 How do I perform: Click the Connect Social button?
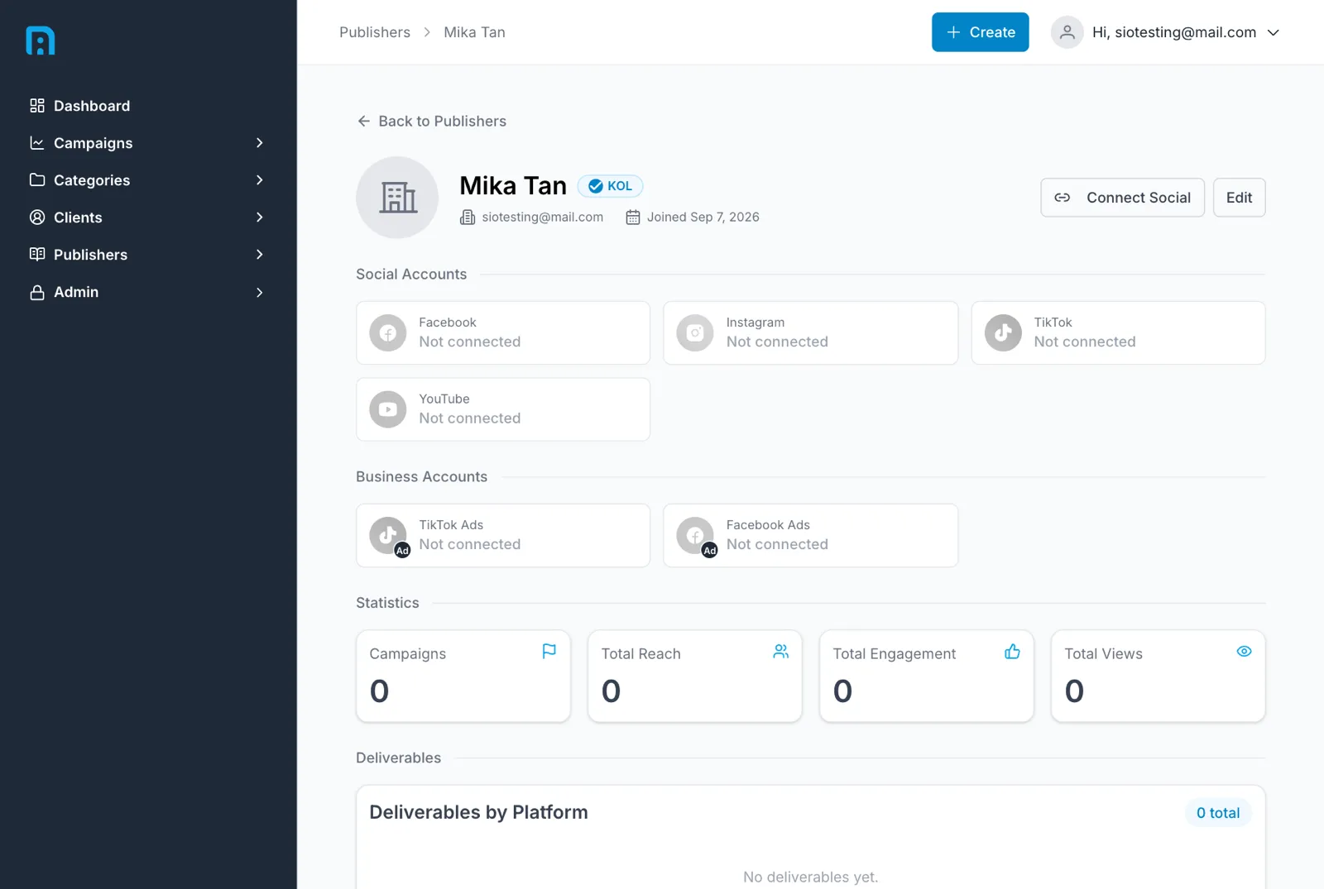[x=1122, y=198]
